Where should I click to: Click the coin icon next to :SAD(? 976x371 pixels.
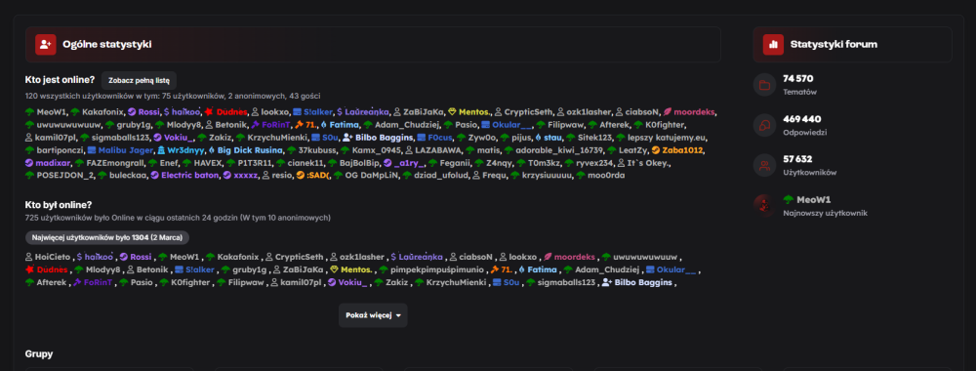point(300,176)
